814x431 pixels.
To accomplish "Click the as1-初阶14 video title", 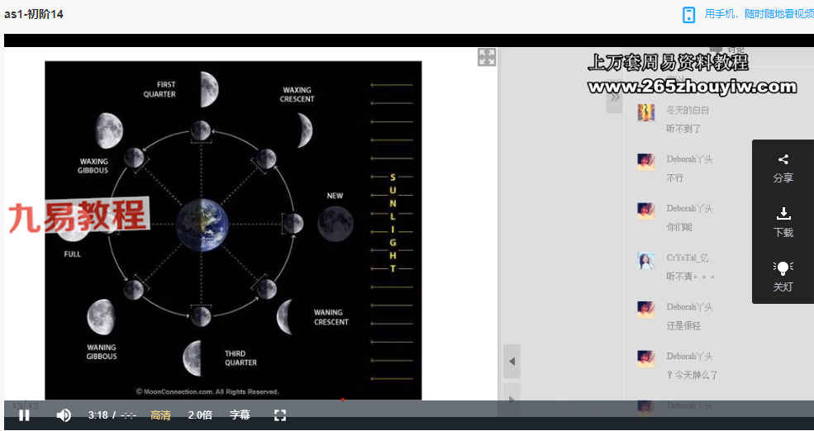I will [34, 14].
